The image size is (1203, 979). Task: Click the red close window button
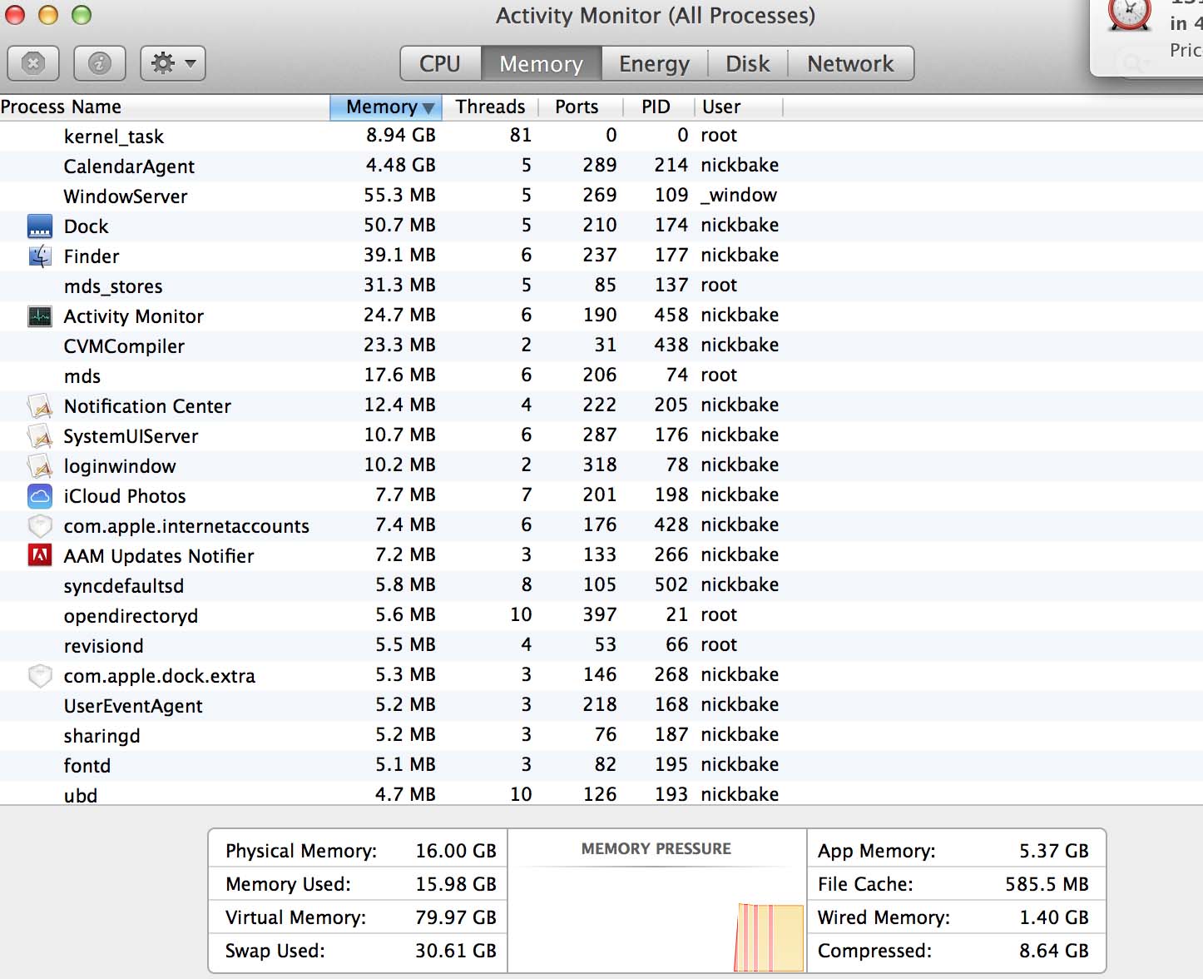point(16,15)
